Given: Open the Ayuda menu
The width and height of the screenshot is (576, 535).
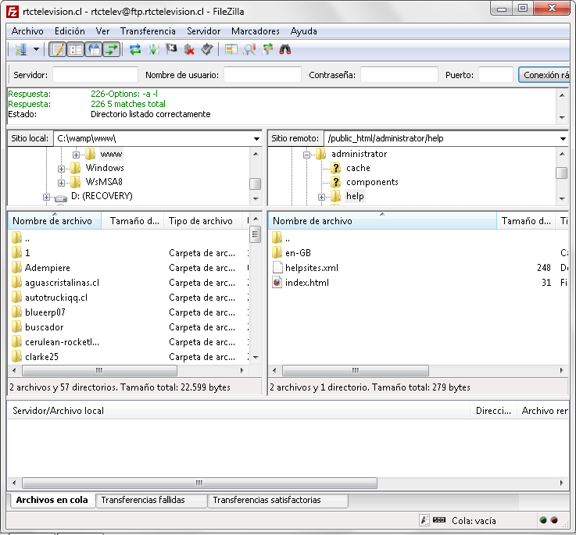Looking at the screenshot, I should click(x=304, y=31).
